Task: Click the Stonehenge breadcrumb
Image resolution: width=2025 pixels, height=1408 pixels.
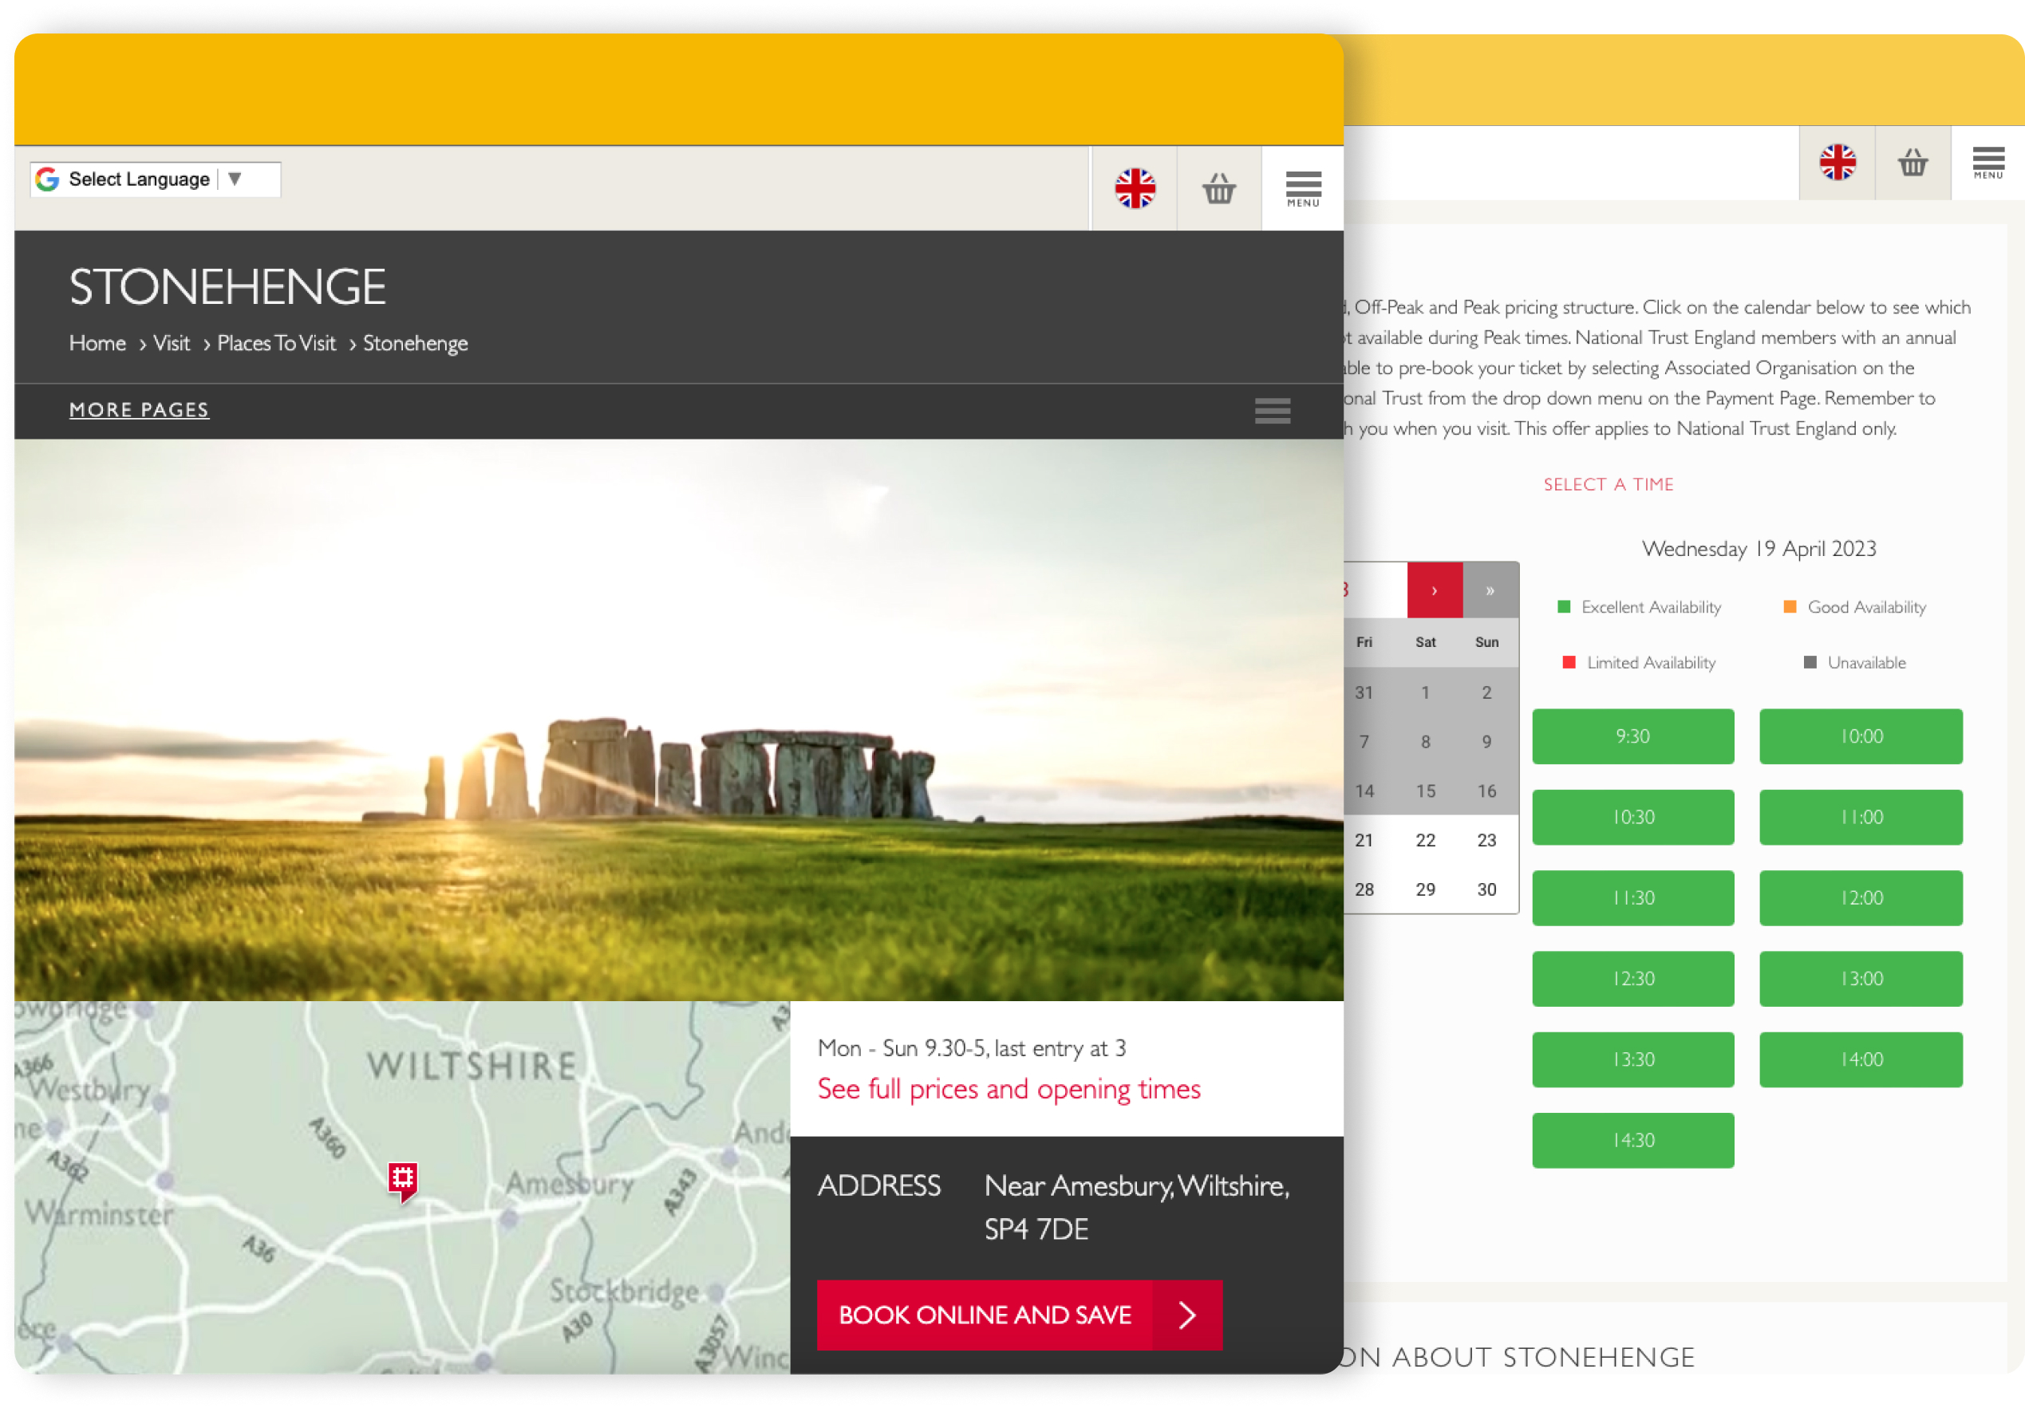Action: click(x=416, y=343)
